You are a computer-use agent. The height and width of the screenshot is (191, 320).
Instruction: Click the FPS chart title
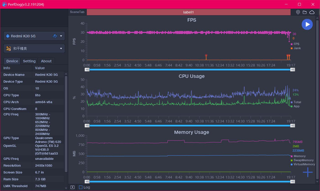(192, 20)
